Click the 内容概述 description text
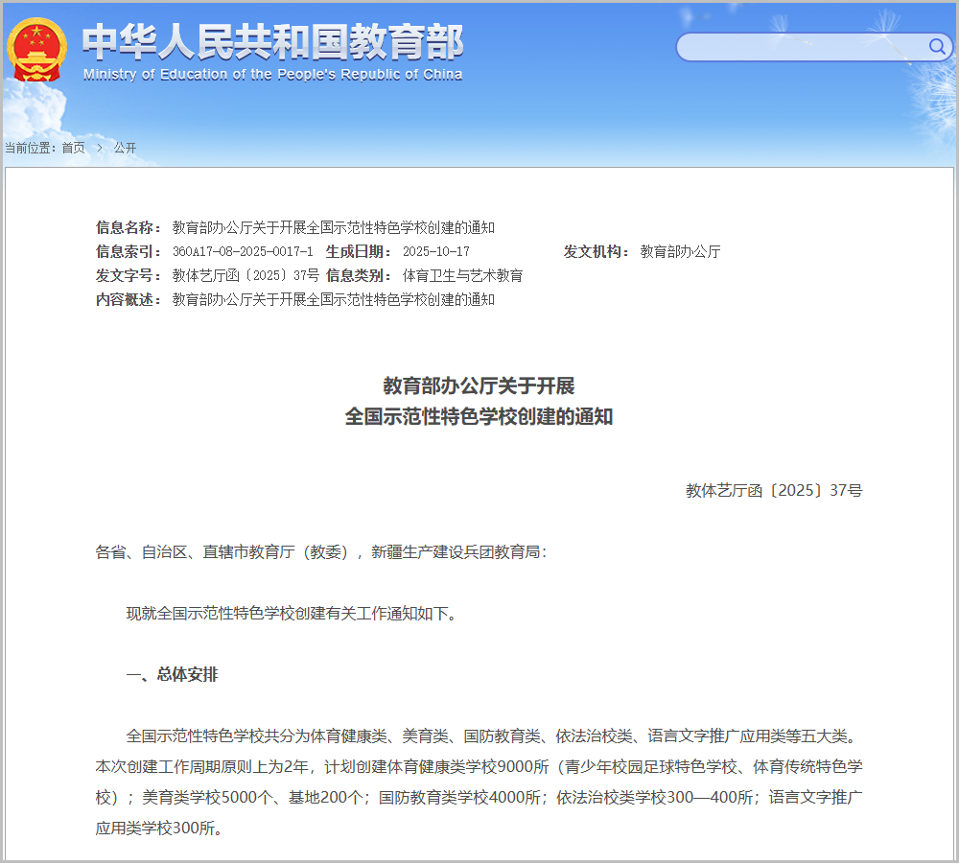The height and width of the screenshot is (864, 959). (334, 299)
